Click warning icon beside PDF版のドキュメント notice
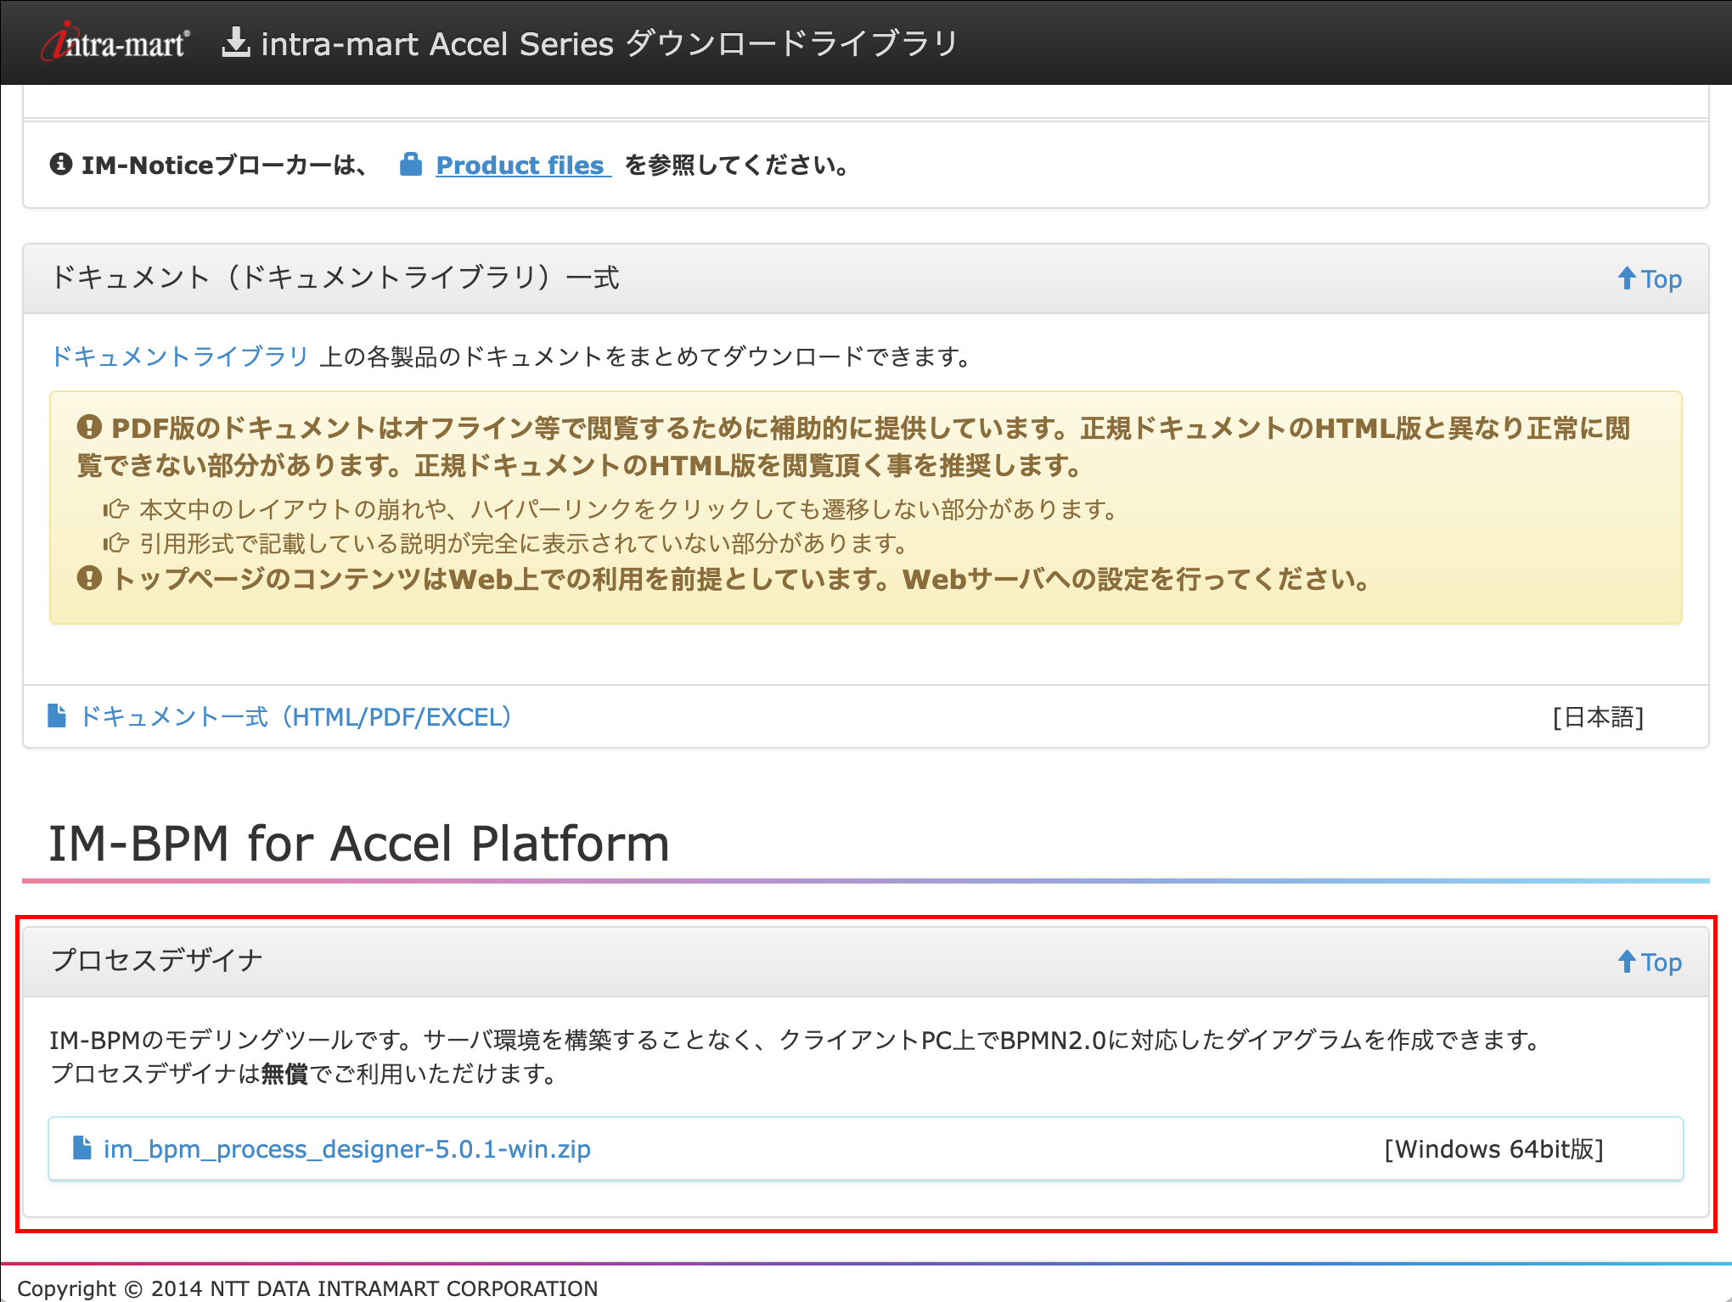The height and width of the screenshot is (1302, 1732). (89, 427)
